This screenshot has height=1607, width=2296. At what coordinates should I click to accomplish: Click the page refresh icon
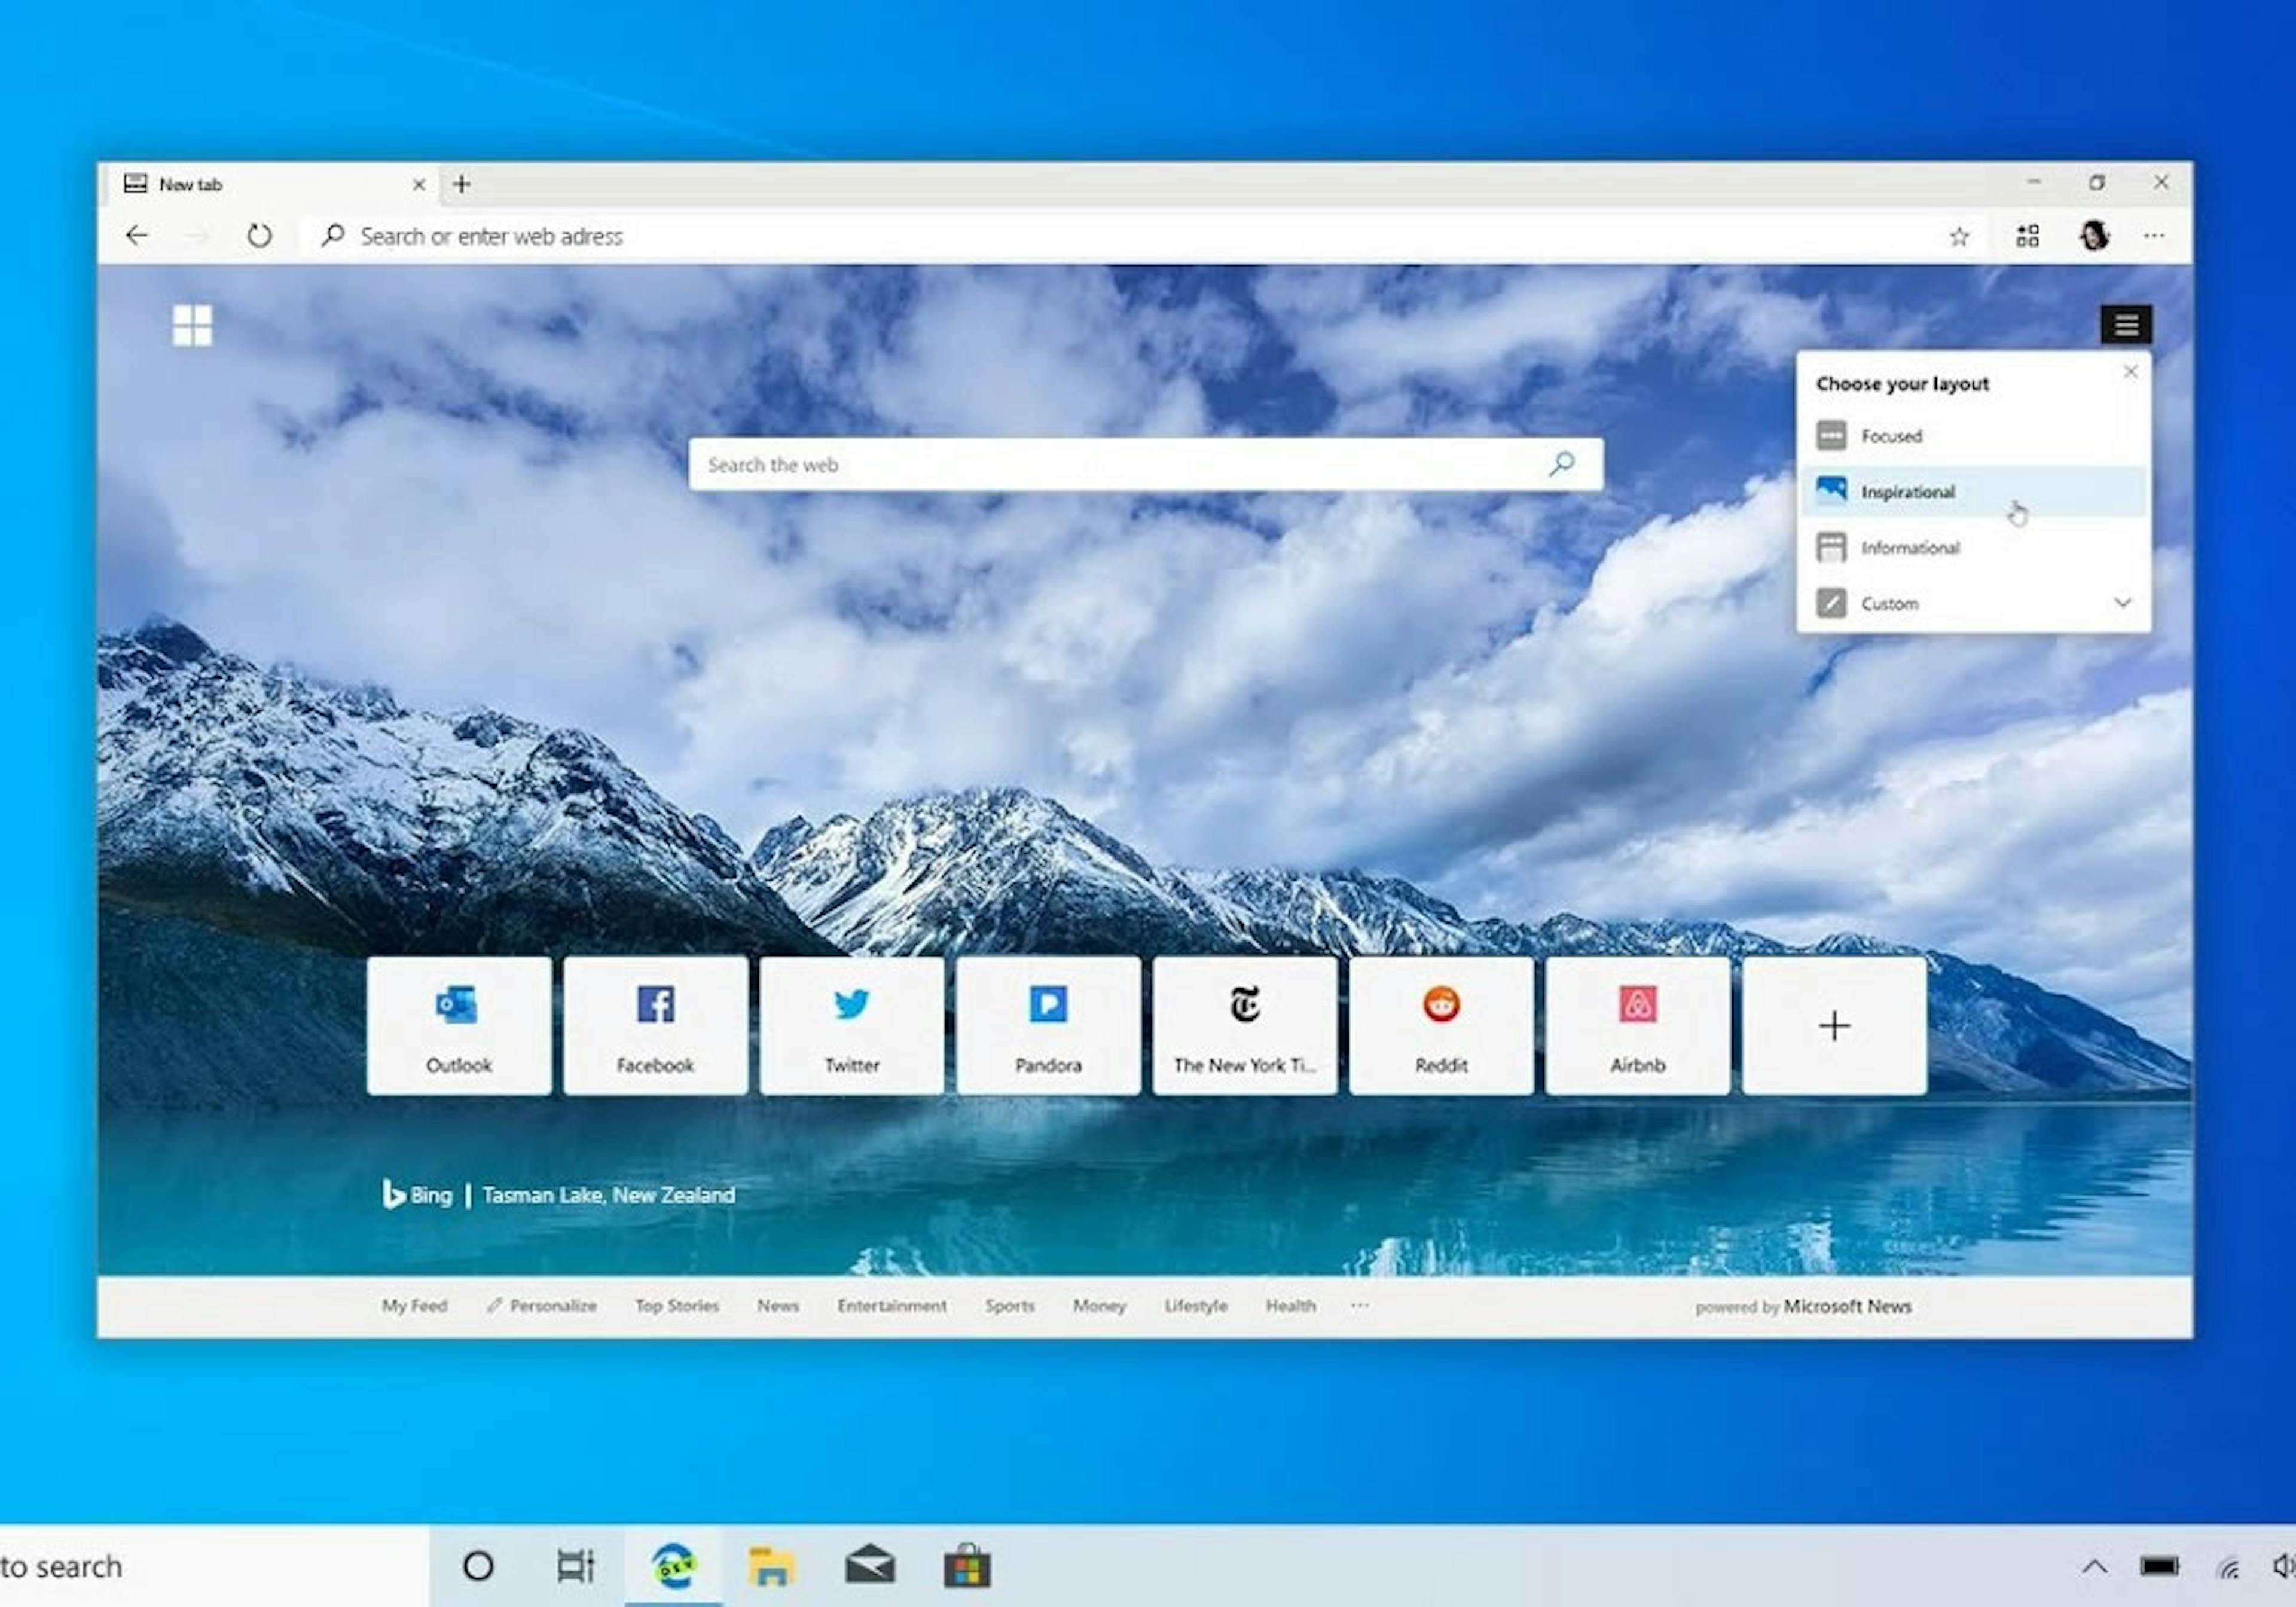tap(259, 236)
